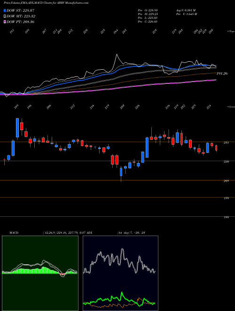The width and height of the screenshot is (235, 311).
Task: Click the 'Pre H: 229.25' value
Action: point(148,14)
